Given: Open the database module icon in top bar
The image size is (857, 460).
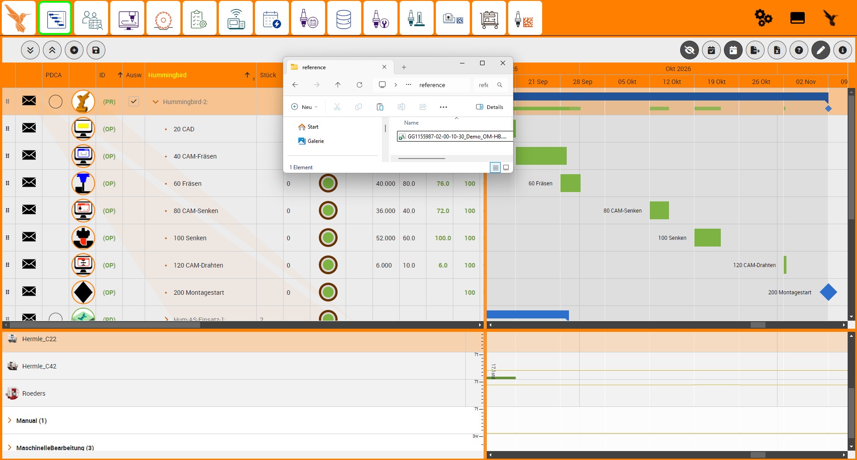Looking at the screenshot, I should point(344,18).
